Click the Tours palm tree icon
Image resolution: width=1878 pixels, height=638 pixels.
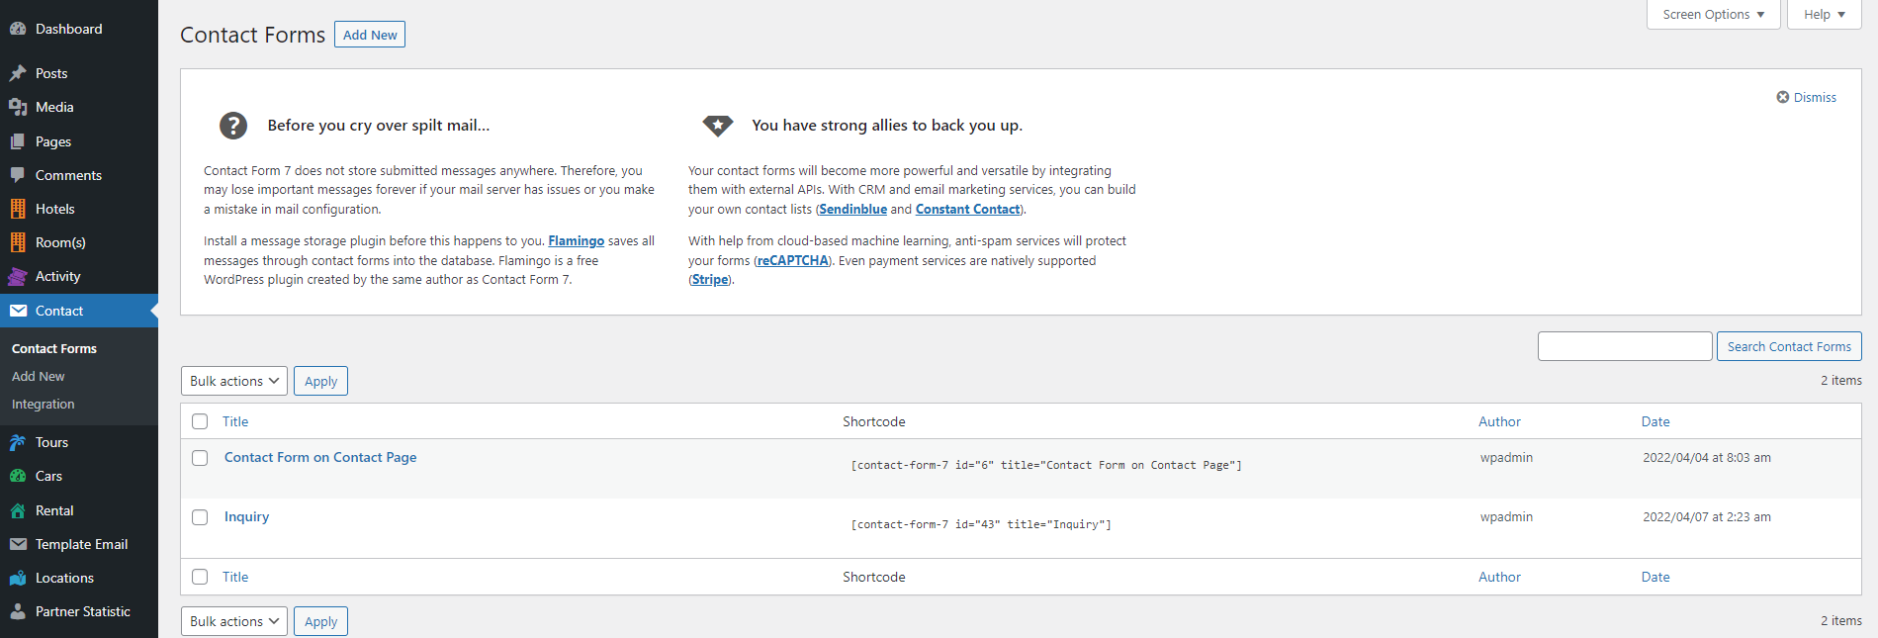[18, 442]
